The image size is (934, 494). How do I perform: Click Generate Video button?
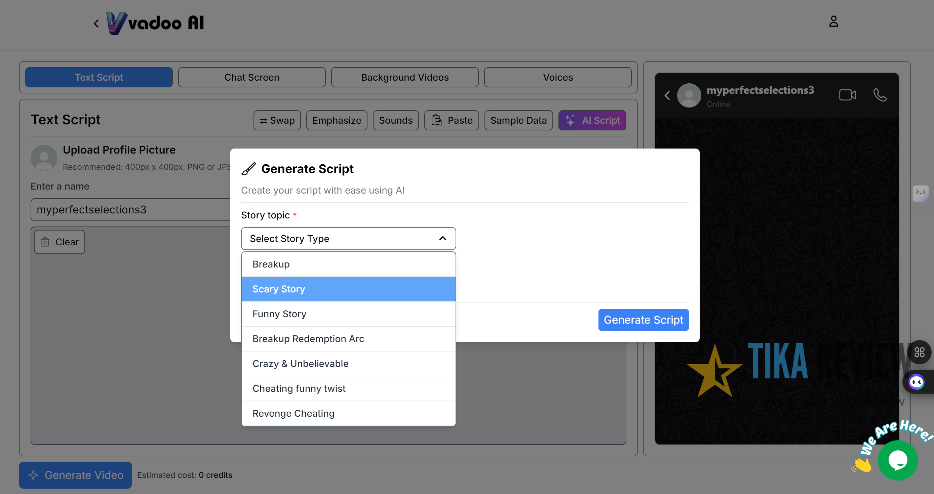point(75,475)
